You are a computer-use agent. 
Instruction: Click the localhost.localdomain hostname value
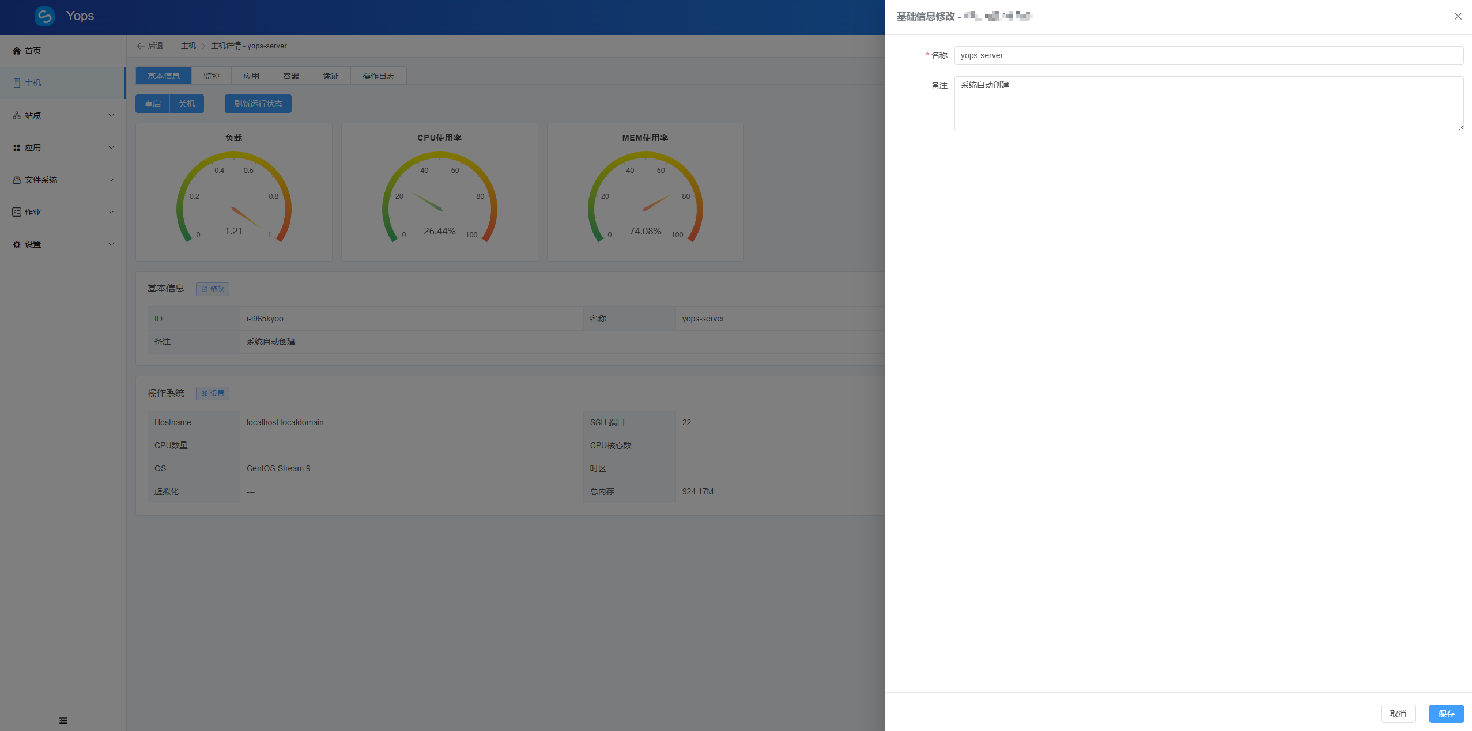pyautogui.click(x=285, y=422)
